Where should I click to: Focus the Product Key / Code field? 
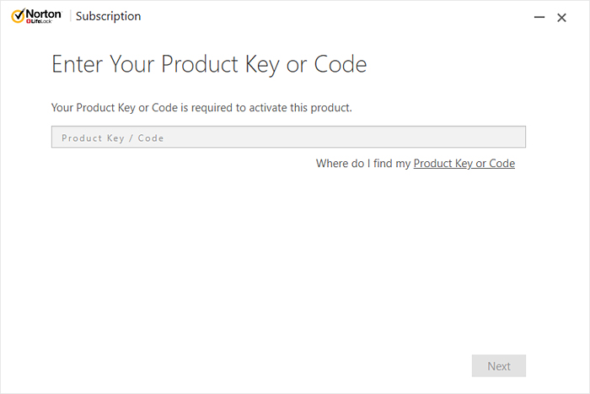click(288, 137)
